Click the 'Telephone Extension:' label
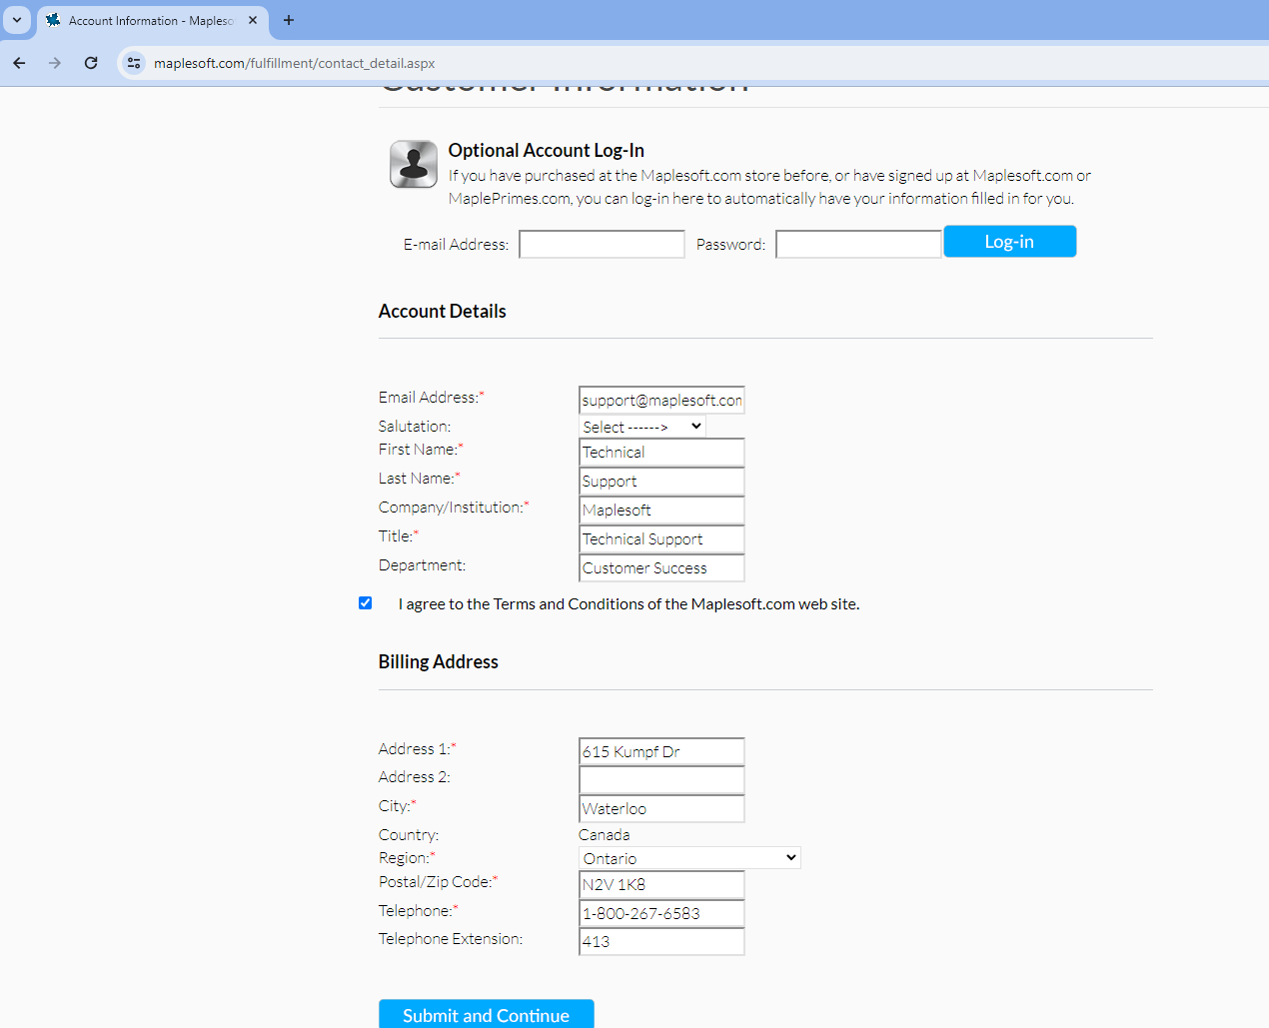Viewport: 1269px width, 1028px height. point(451,938)
